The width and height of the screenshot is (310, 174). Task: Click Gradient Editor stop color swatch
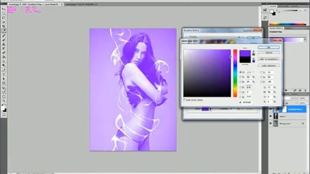pos(205,109)
